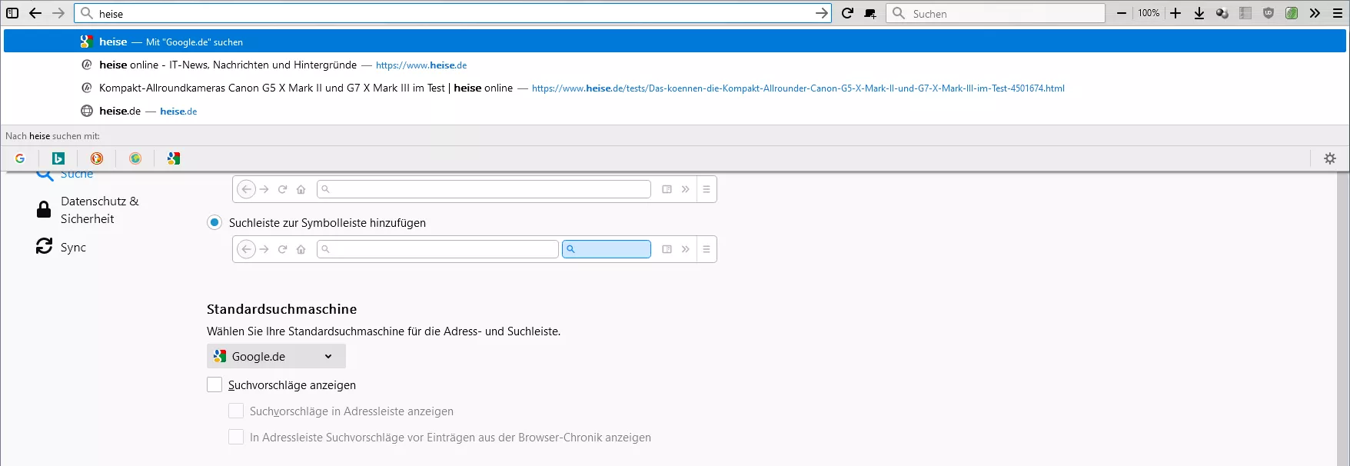Click the separate search bar preview illustration
The width and height of the screenshot is (1350, 466).
pyautogui.click(x=474, y=249)
